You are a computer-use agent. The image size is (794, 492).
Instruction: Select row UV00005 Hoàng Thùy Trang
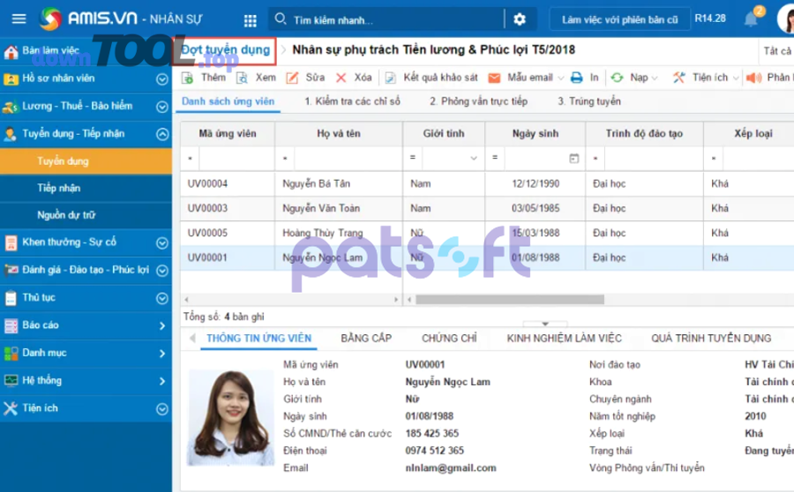coord(487,234)
